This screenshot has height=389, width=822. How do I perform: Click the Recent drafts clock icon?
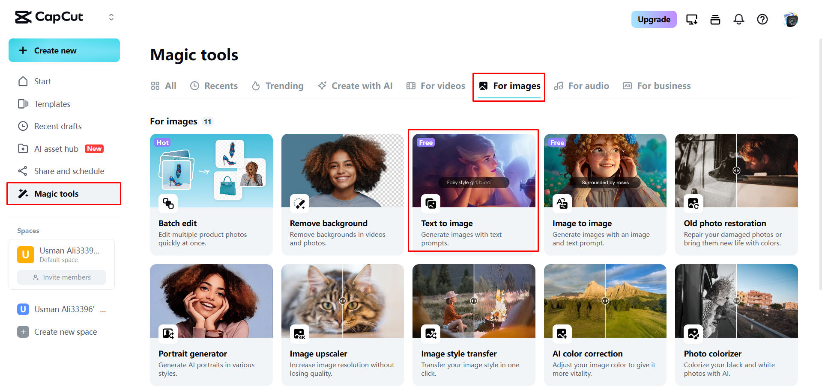[23, 126]
